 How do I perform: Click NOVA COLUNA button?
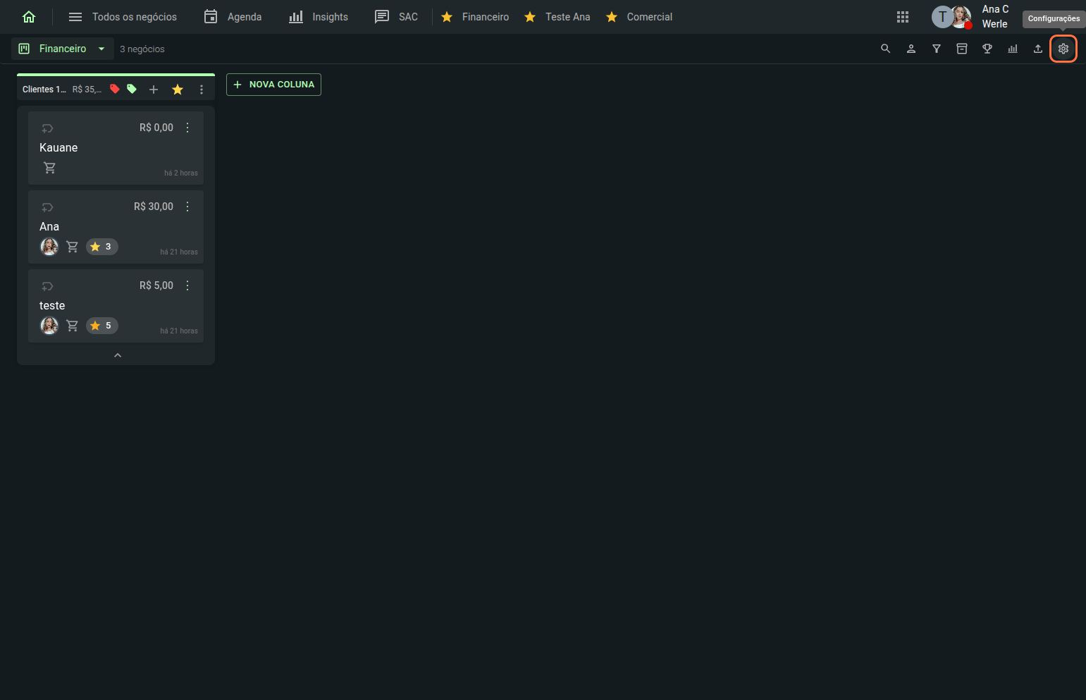[x=273, y=85]
